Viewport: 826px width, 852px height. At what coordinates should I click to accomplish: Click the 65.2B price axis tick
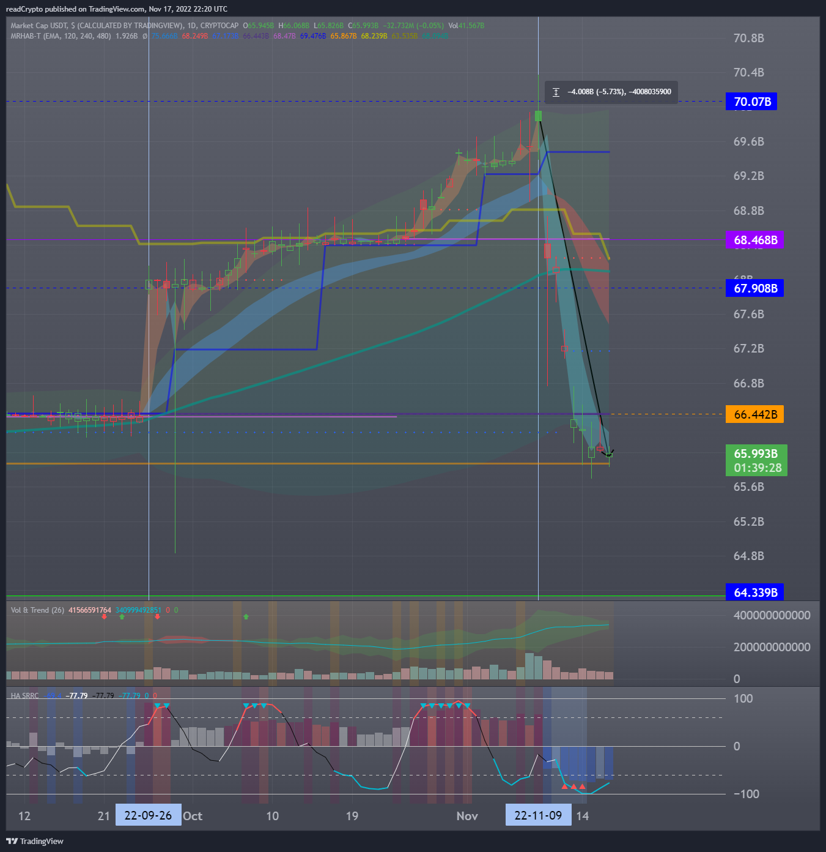749,521
